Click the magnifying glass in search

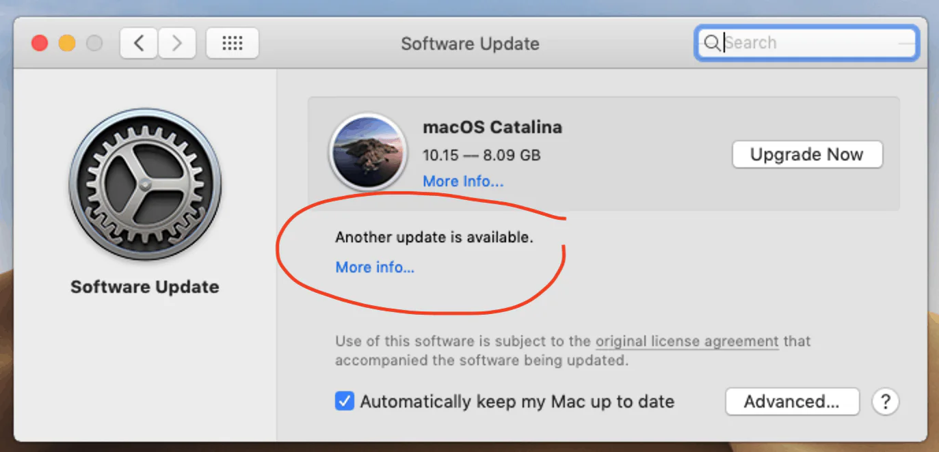coord(711,43)
